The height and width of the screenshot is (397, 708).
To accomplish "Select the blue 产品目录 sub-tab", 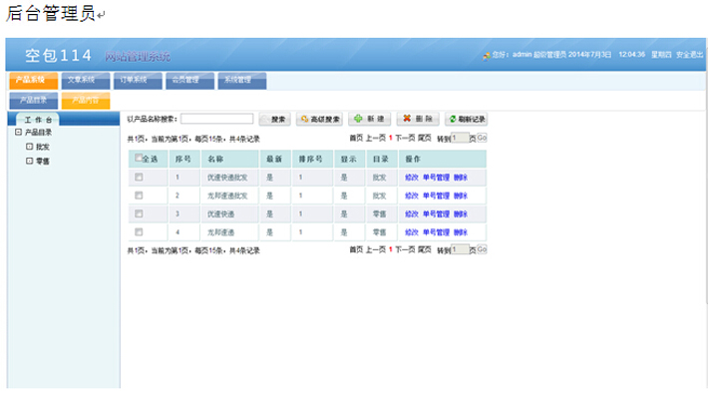I will [x=34, y=101].
